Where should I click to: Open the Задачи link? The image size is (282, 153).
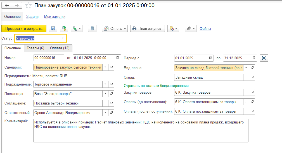(32, 16)
